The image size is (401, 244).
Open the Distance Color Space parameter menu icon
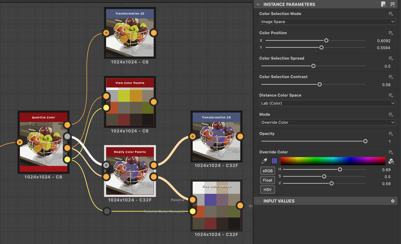[391, 95]
